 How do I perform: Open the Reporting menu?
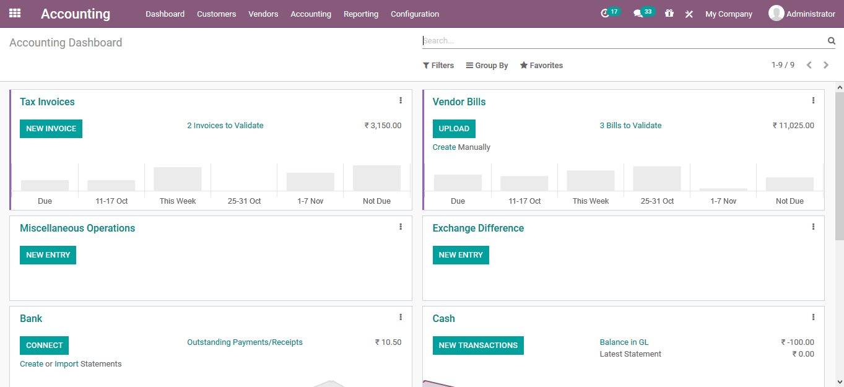[361, 14]
